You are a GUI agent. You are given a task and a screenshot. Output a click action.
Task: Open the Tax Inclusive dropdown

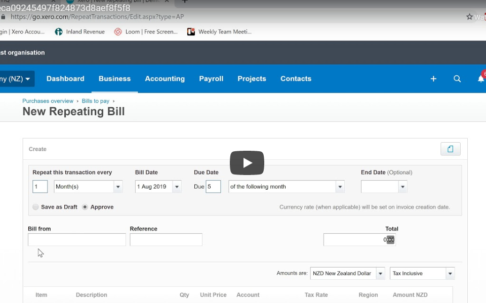(450, 274)
